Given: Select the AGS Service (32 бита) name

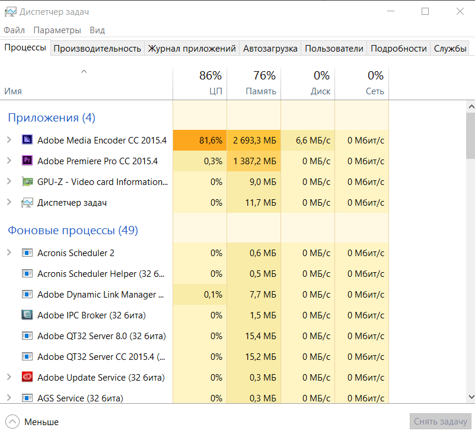Looking at the screenshot, I should pyautogui.click(x=80, y=398).
